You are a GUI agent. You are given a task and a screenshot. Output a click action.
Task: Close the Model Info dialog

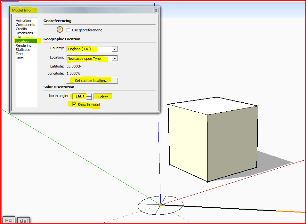pyautogui.click(x=156, y=10)
